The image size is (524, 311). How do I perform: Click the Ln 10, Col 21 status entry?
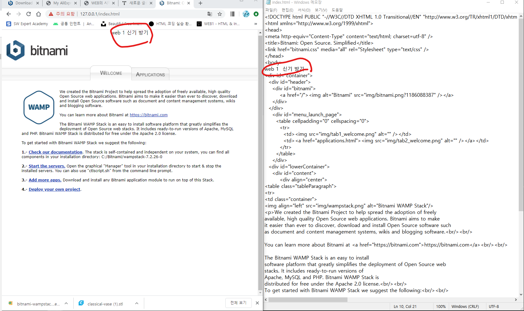point(405,306)
